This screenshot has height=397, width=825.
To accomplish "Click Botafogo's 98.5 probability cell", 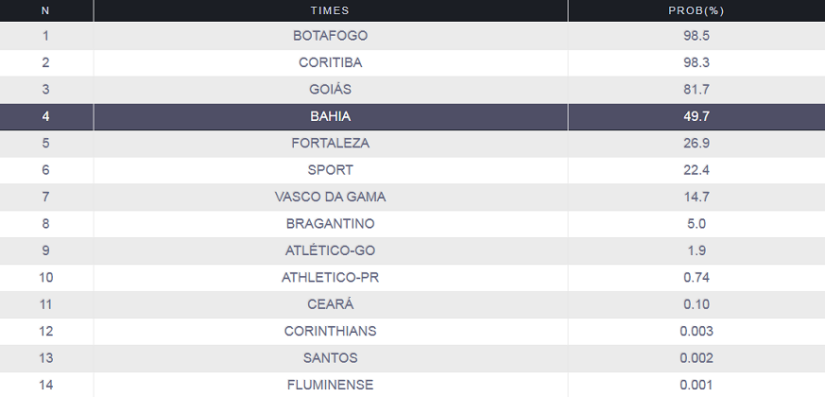I will click(696, 36).
